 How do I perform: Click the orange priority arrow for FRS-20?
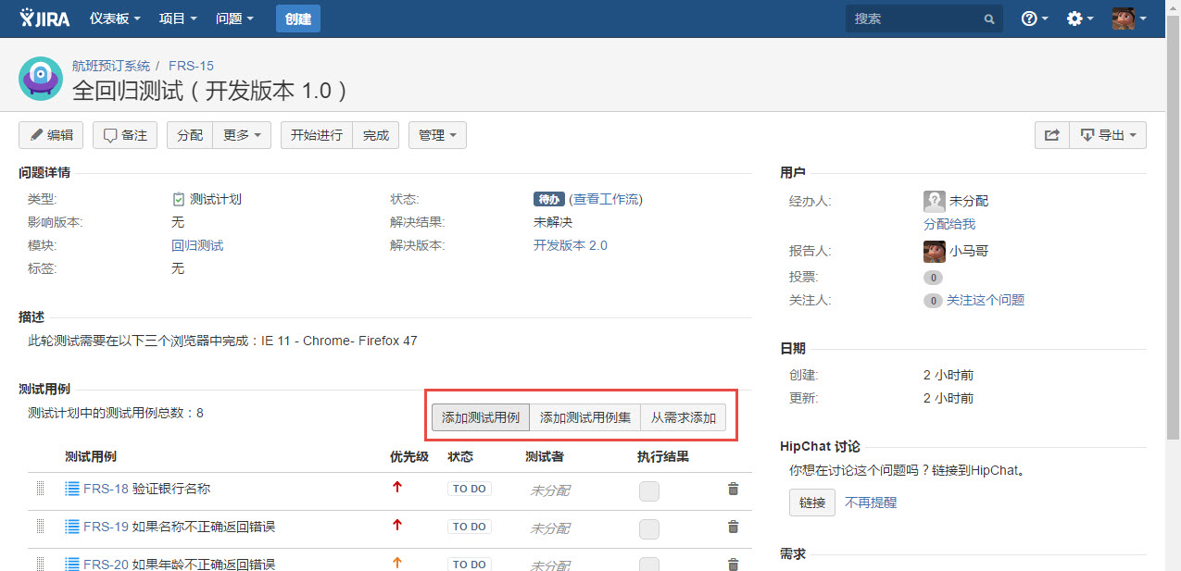coord(397,562)
